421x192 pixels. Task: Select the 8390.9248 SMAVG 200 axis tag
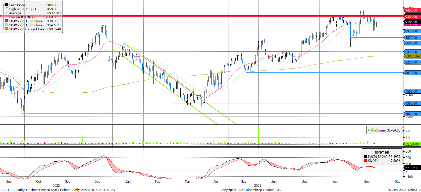(413, 56)
